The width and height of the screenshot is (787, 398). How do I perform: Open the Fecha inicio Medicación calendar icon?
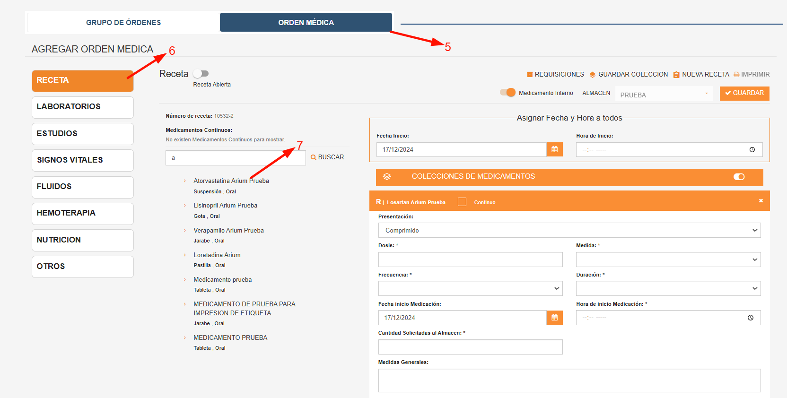tap(554, 318)
